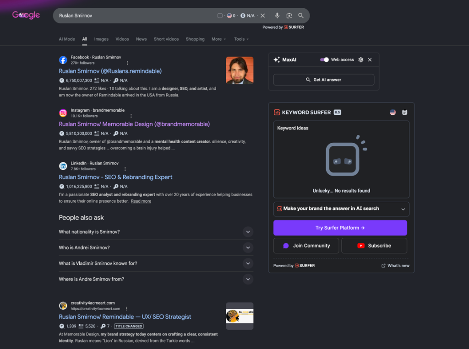The image size is (469, 349).
Task: Change country with flag icon in Keyword Surfer
Action: [393, 113]
